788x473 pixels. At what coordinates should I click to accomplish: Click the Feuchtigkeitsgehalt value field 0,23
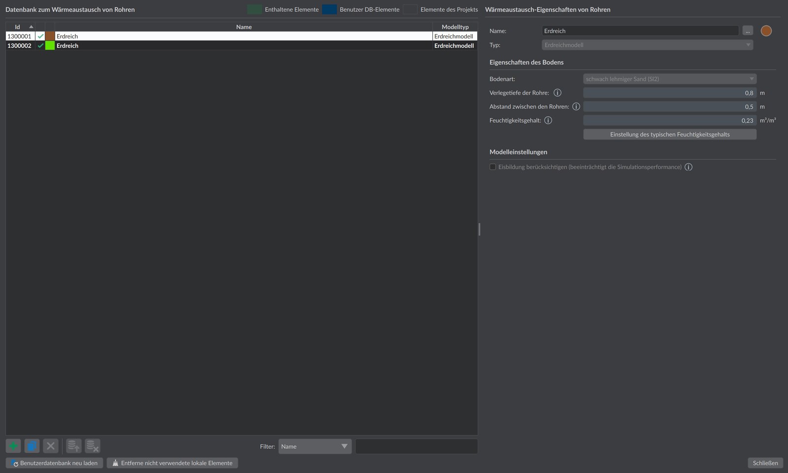pos(670,120)
